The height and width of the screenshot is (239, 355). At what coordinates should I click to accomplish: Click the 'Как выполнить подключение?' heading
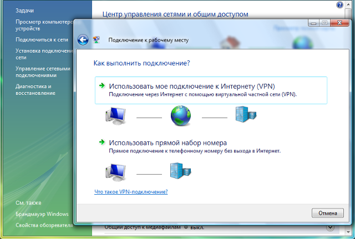coord(142,63)
